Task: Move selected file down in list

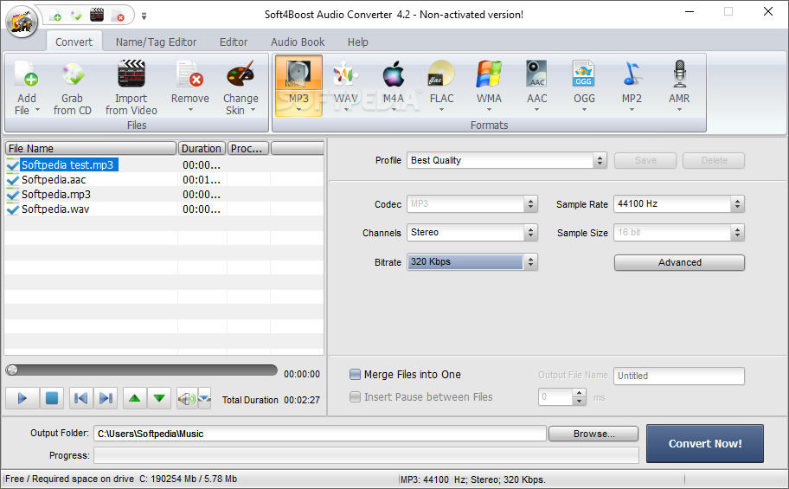Action: click(x=159, y=398)
